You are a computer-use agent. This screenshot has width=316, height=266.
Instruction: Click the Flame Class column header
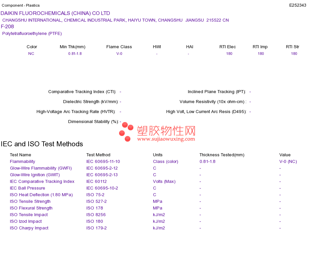click(119, 47)
